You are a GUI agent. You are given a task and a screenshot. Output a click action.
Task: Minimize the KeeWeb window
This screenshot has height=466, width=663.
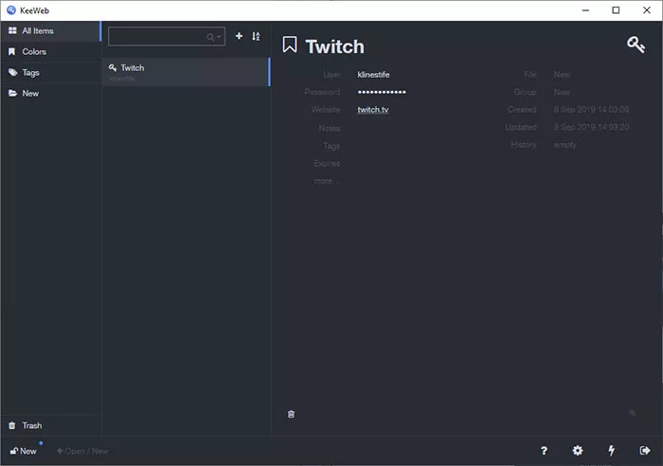click(585, 10)
